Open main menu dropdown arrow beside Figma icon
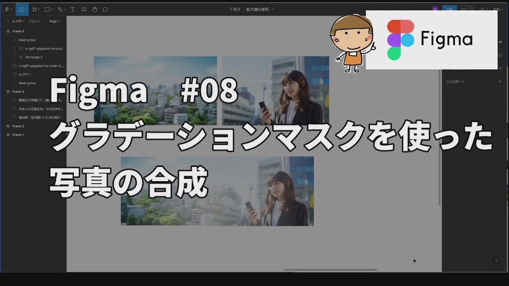 coord(12,9)
